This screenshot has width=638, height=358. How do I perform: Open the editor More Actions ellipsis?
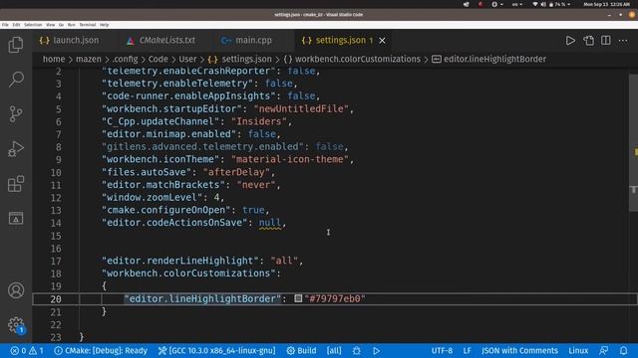pos(623,41)
